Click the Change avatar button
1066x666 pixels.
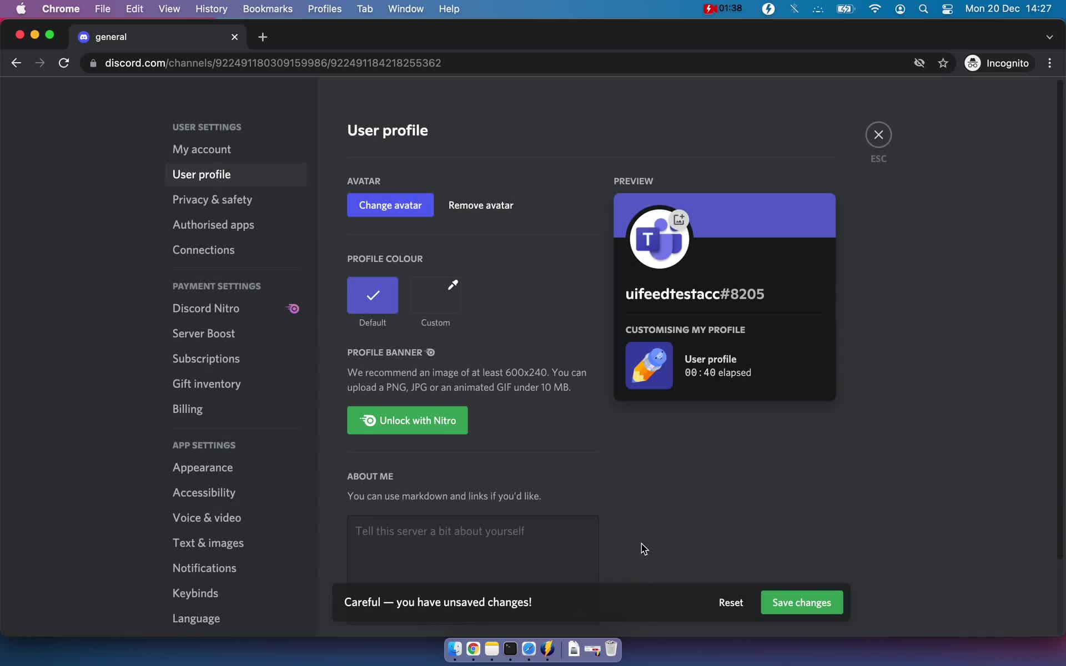(x=391, y=205)
